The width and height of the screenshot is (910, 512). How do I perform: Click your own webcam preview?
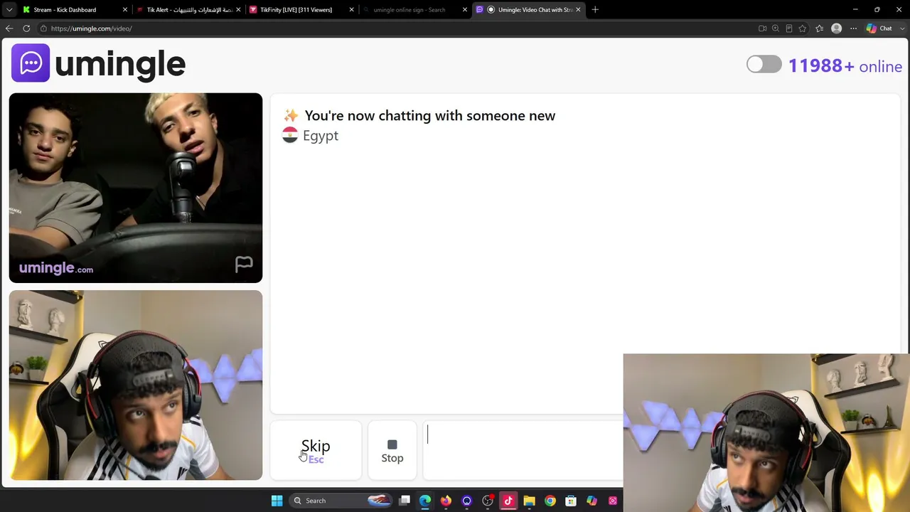(136, 385)
